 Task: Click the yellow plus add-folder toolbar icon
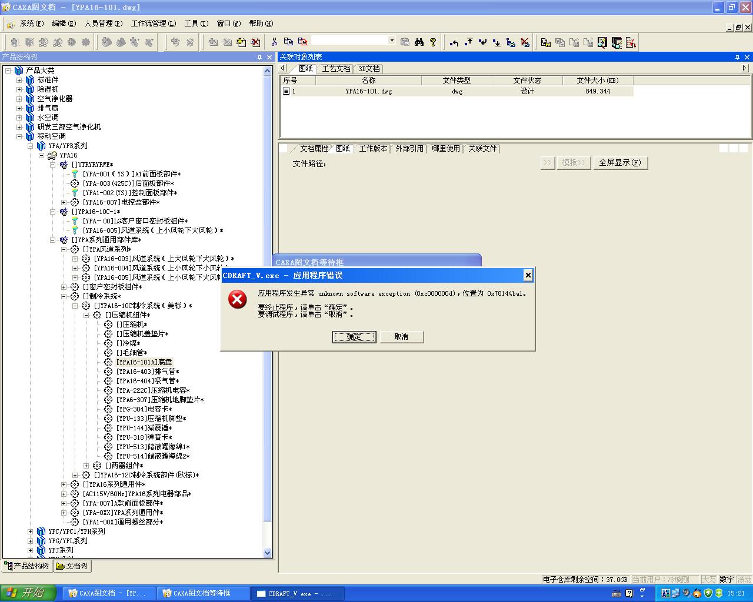tap(242, 42)
